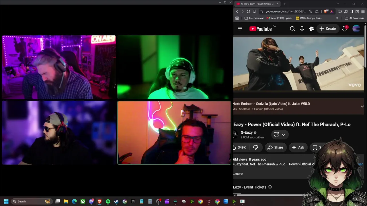Open zoom magnifier icon in address bar

(x=310, y=11)
